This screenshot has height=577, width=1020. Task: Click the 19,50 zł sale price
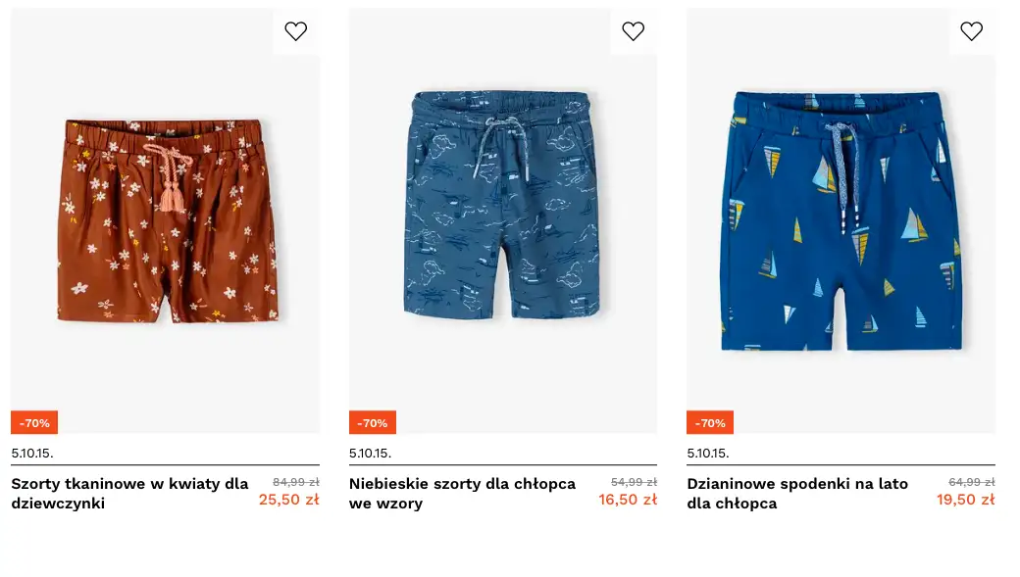click(x=965, y=500)
